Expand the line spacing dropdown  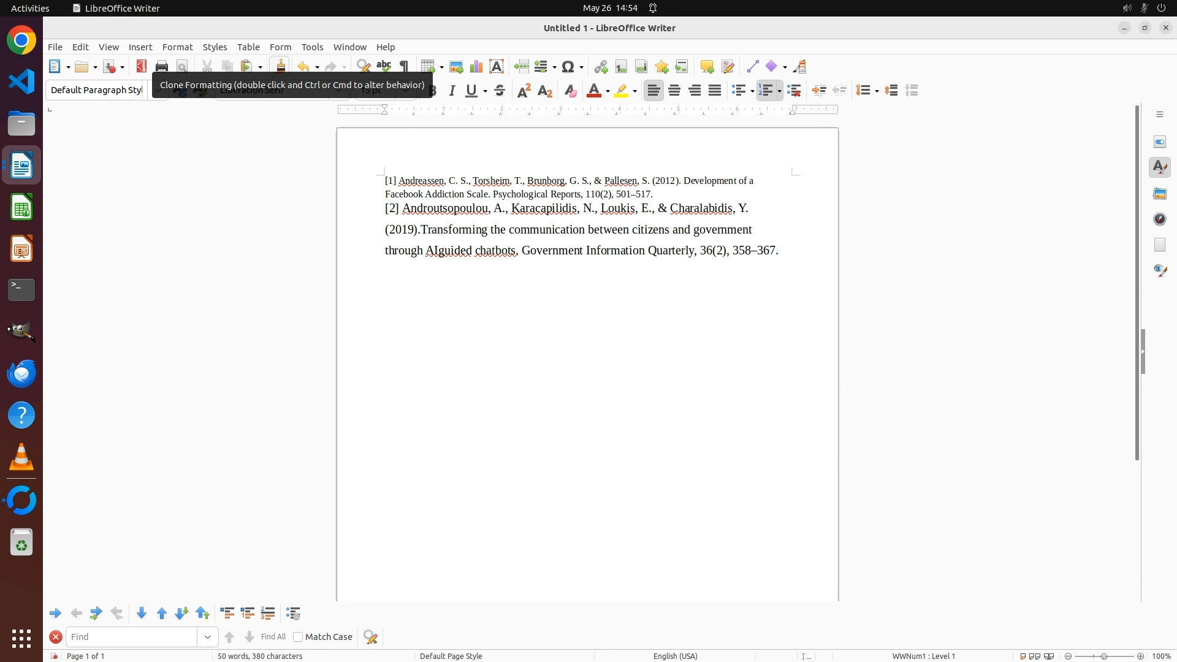pos(877,91)
